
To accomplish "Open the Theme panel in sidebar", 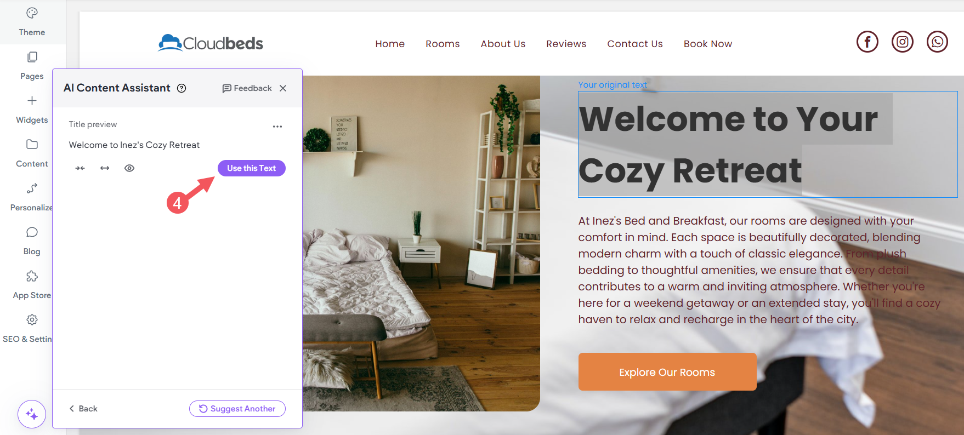I will point(32,22).
